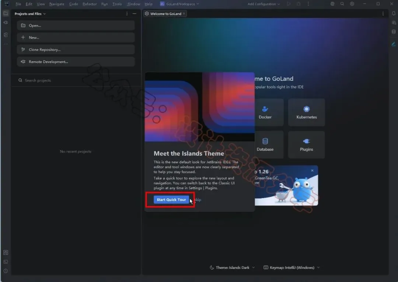Open editor tabs options dots menu
This screenshot has width=398, height=282.
pos(383,14)
